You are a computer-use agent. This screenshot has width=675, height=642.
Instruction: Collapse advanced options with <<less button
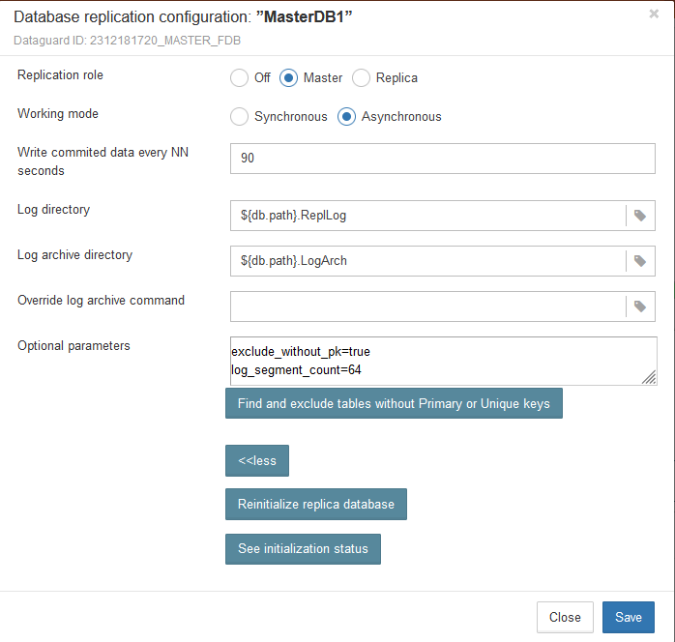coord(257,461)
